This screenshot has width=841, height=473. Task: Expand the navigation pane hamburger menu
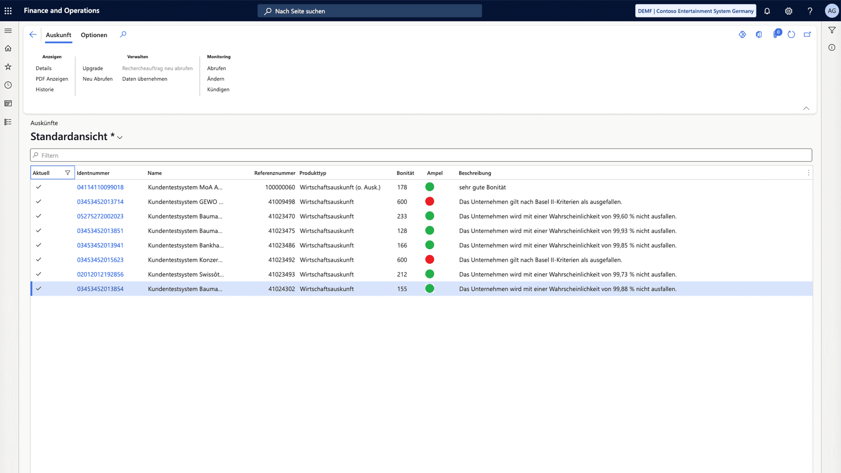[x=8, y=31]
